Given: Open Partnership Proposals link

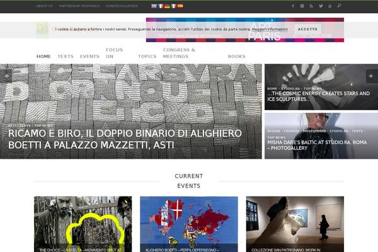Looking at the screenshot, I should click(79, 6).
